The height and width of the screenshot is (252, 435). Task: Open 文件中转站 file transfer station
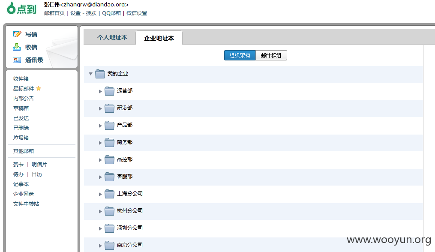(26, 204)
